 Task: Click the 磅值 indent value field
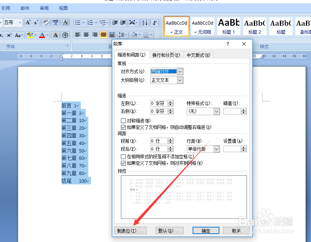(232, 111)
